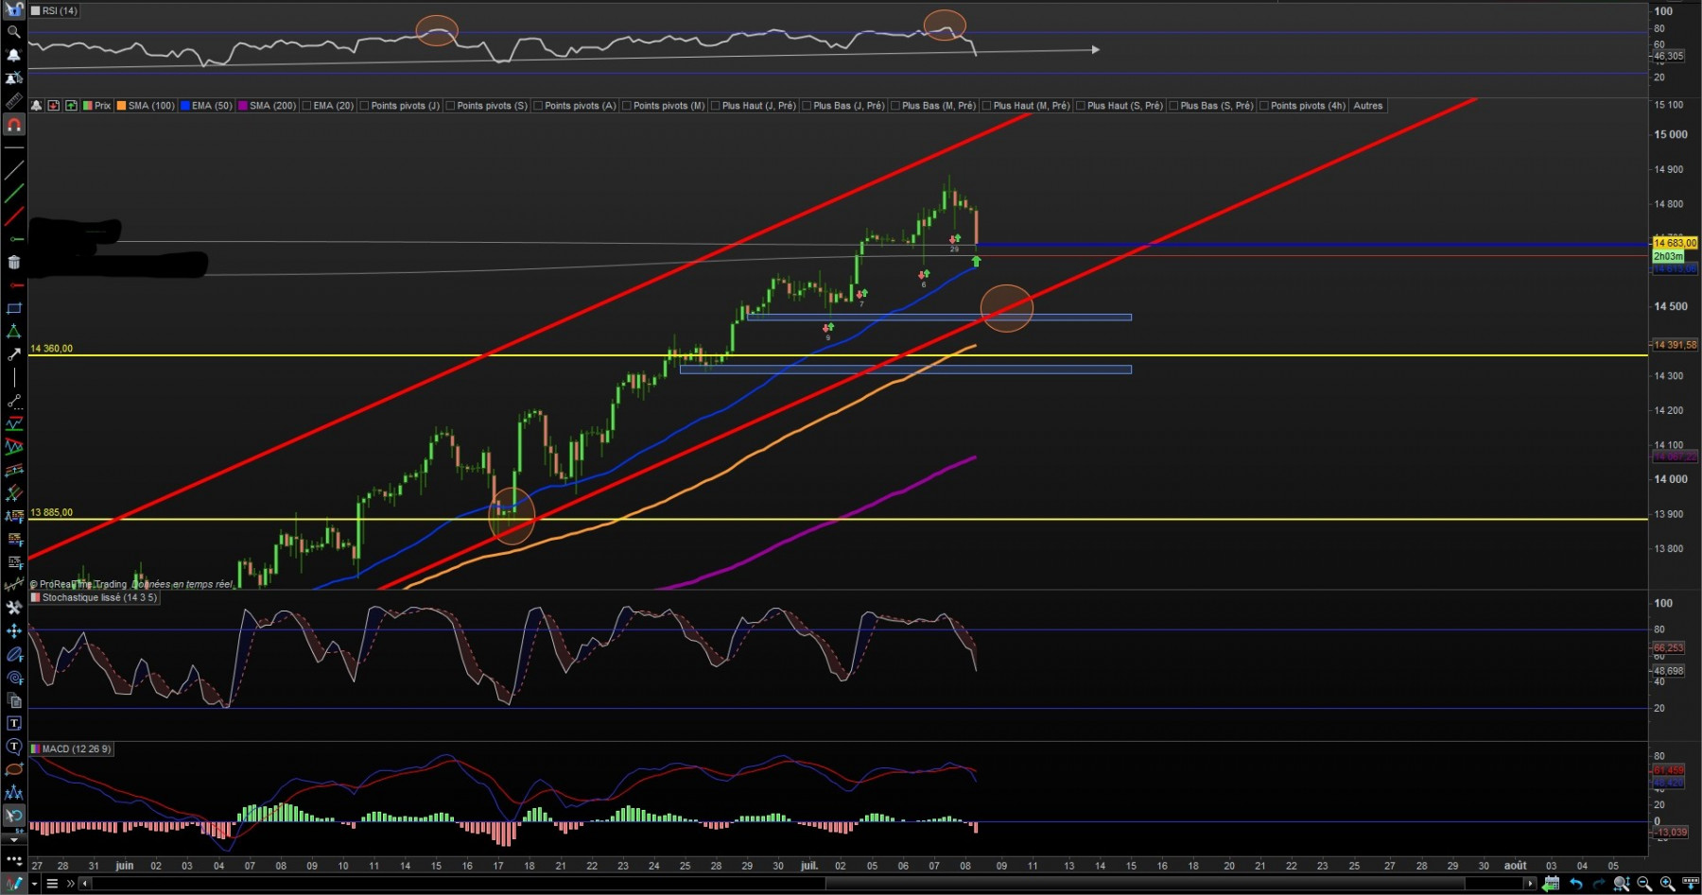
Task: Enable the EMA (20) checkbox
Action: (x=306, y=106)
